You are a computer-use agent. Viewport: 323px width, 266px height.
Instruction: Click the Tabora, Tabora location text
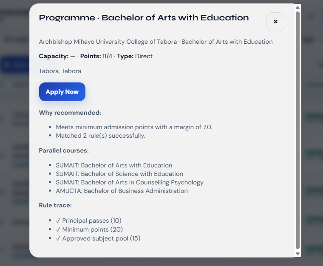tap(60, 71)
